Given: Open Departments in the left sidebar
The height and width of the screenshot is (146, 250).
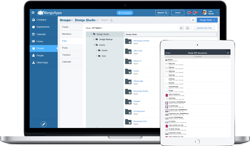Looking at the screenshot, I should point(43,27).
